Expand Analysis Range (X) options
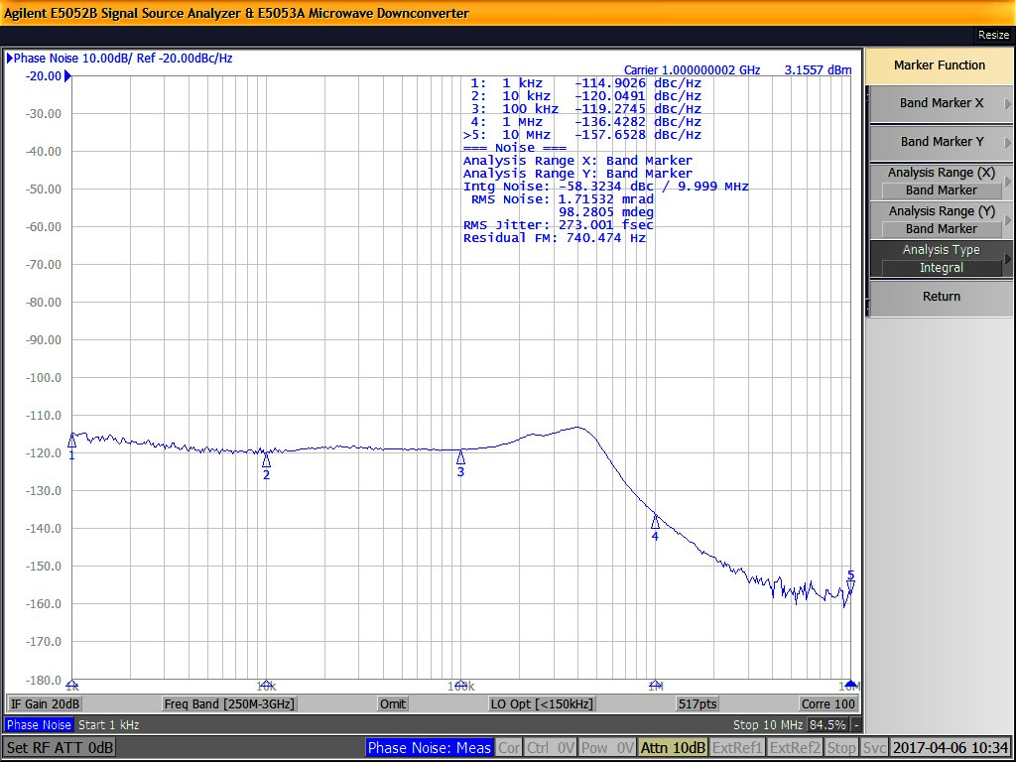This screenshot has height=762, width=1016. pos(941,181)
